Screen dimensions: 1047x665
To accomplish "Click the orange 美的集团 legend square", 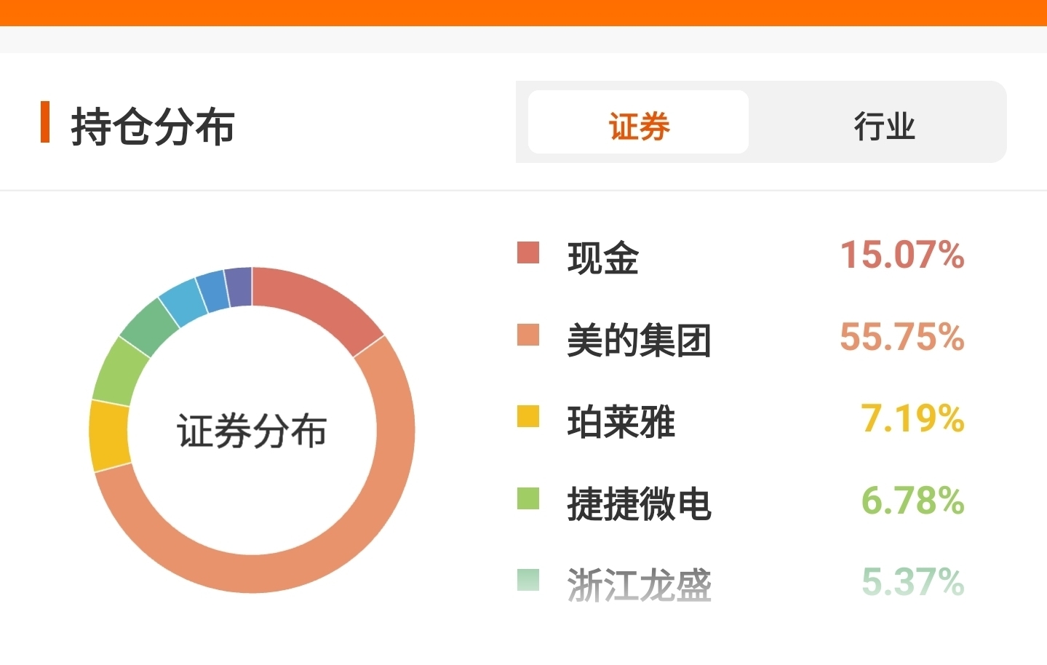I will tap(528, 335).
